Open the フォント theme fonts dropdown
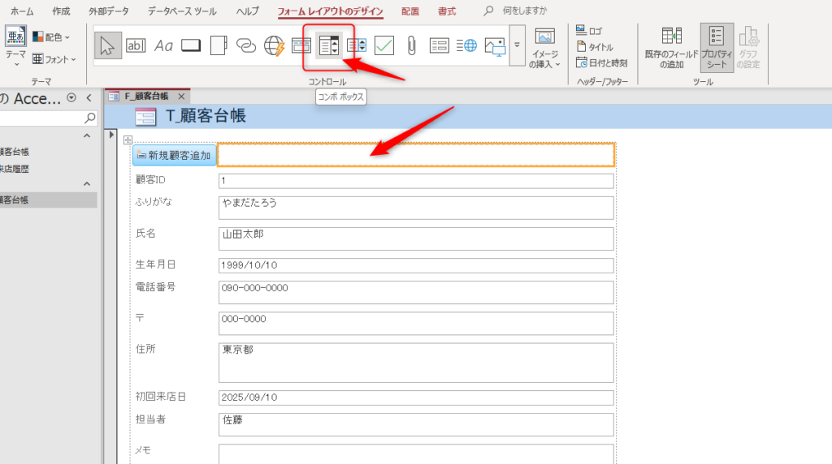The width and height of the screenshot is (832, 464). (54, 59)
